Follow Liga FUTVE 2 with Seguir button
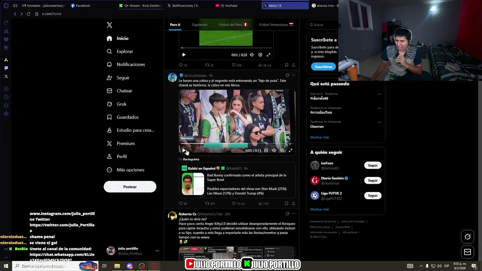 click(x=373, y=196)
